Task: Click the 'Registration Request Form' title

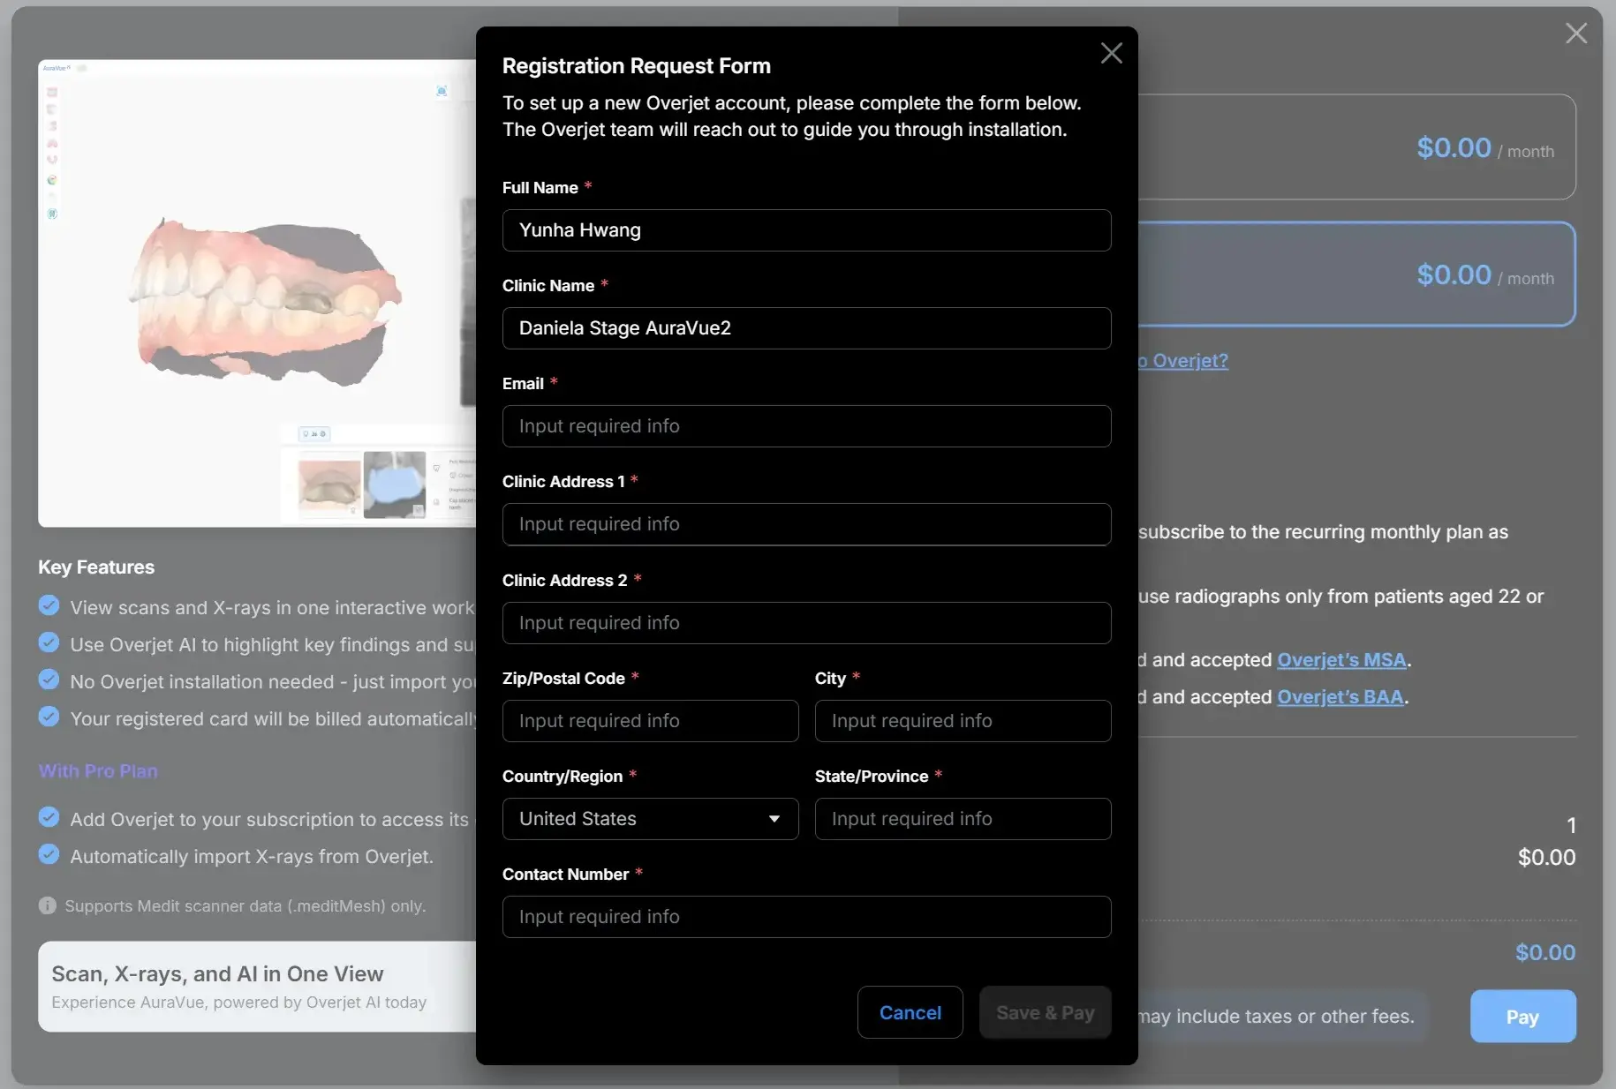Action: [637, 66]
